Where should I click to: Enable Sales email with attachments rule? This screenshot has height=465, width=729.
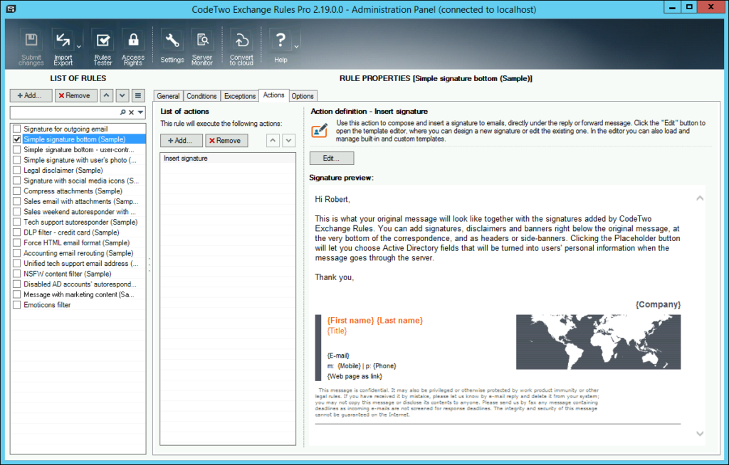(17, 201)
